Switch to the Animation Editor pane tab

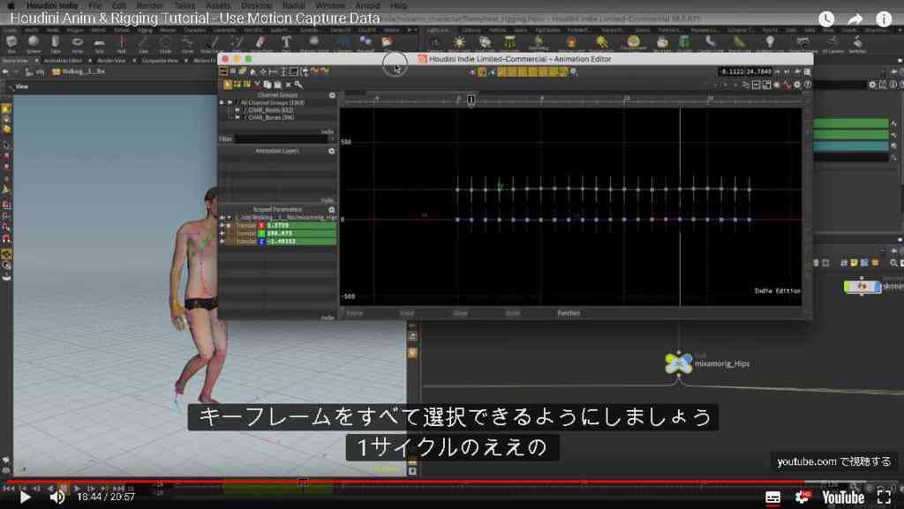(63, 60)
